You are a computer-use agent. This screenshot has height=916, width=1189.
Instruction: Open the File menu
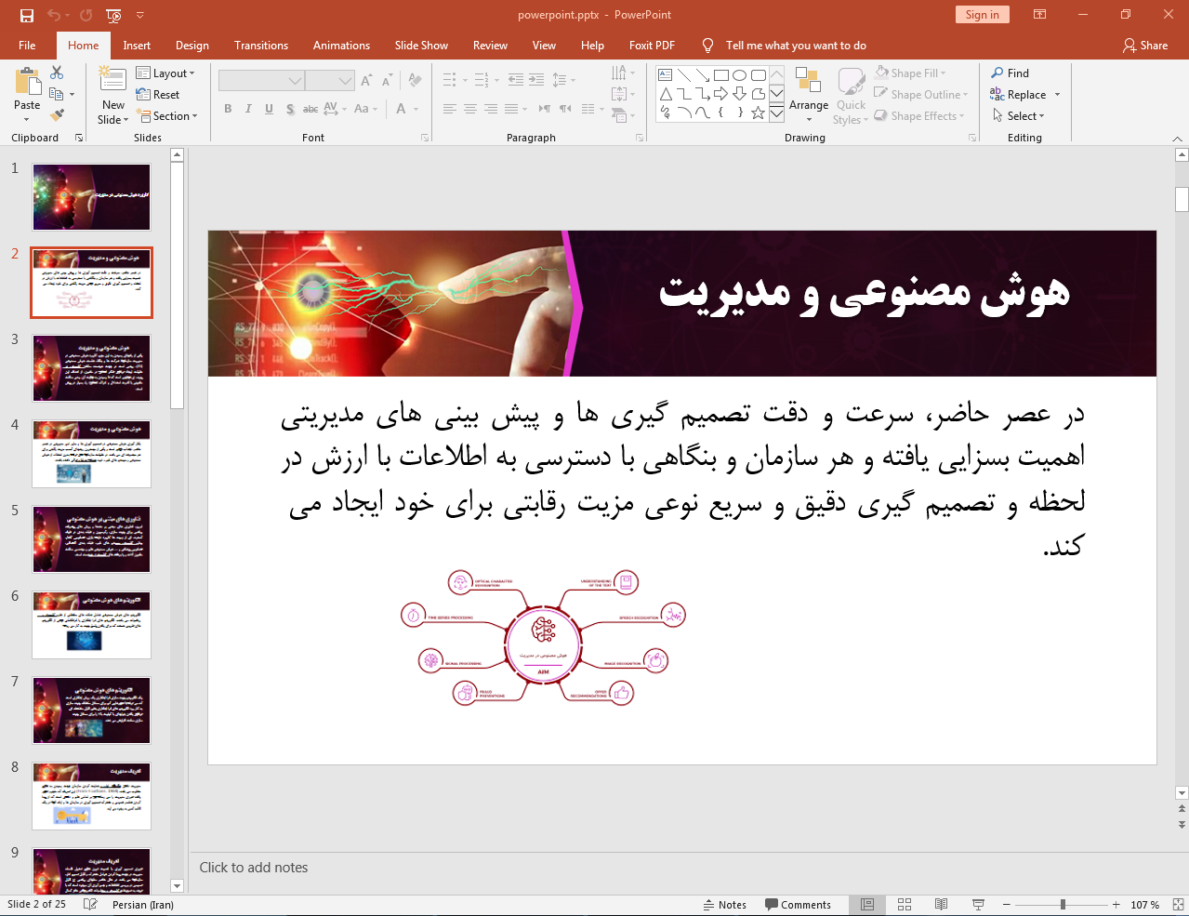(27, 46)
